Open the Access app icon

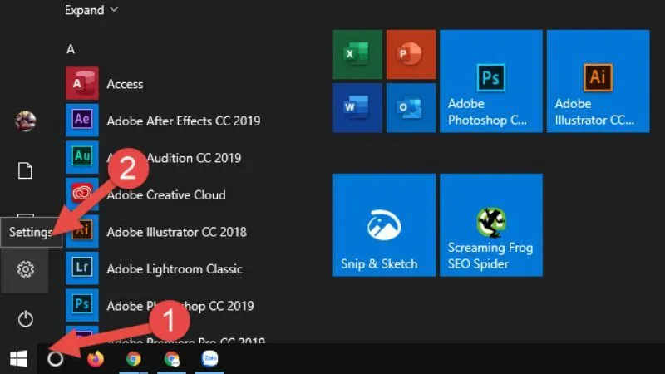(x=81, y=83)
